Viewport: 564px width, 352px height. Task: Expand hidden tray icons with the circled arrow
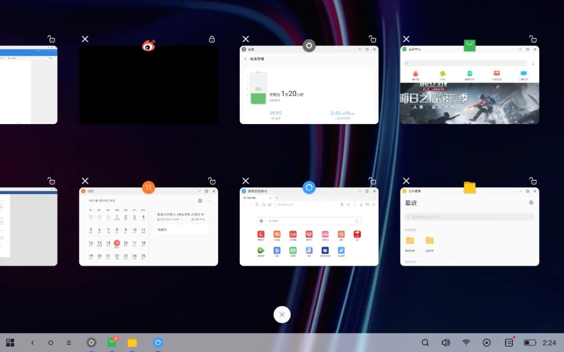point(487,343)
